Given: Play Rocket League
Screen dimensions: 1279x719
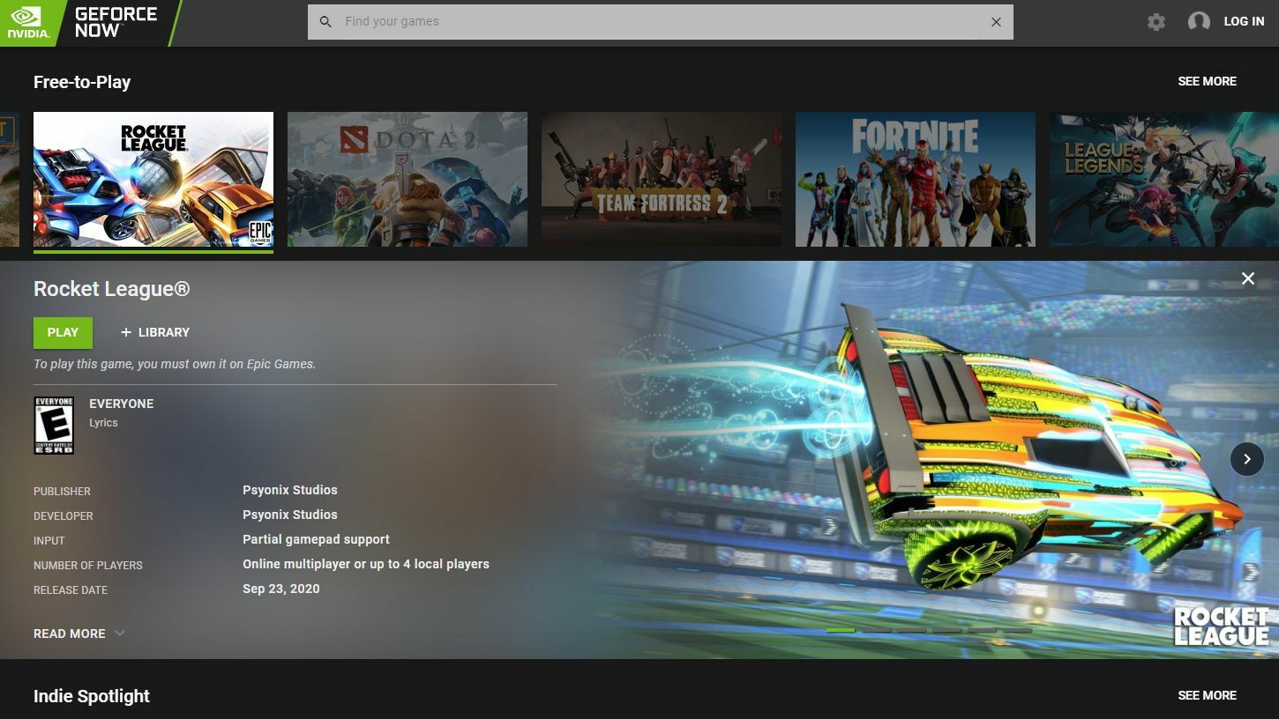Looking at the screenshot, I should (x=63, y=332).
